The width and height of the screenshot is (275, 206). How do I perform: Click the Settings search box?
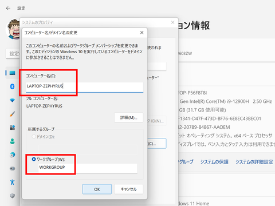[13, 54]
